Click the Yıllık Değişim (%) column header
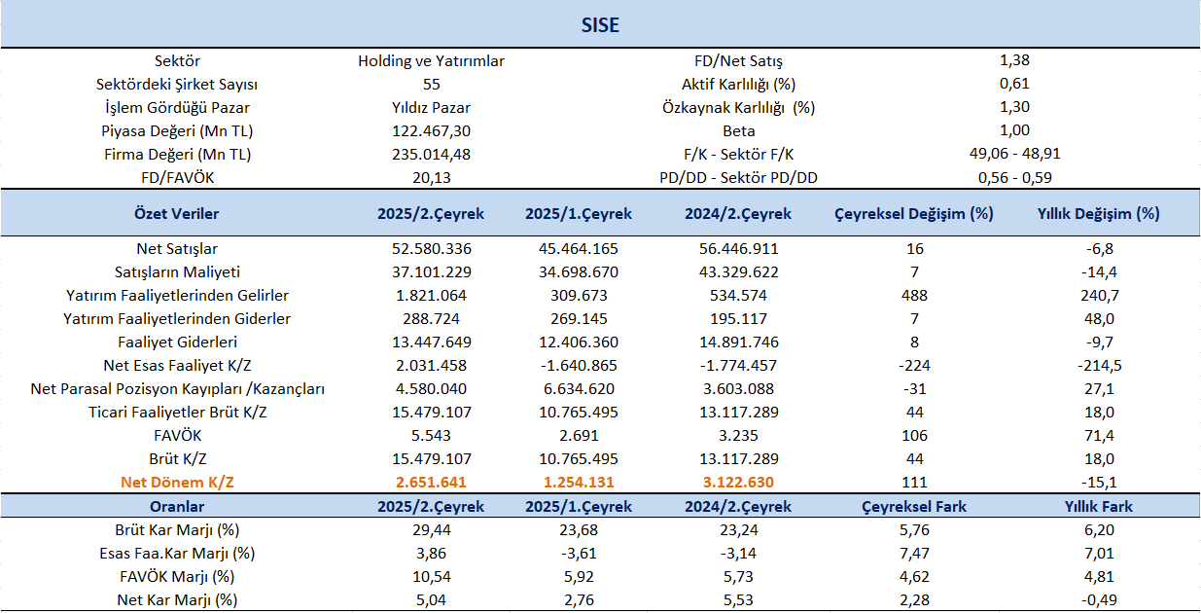1201x613 pixels. click(x=1098, y=213)
